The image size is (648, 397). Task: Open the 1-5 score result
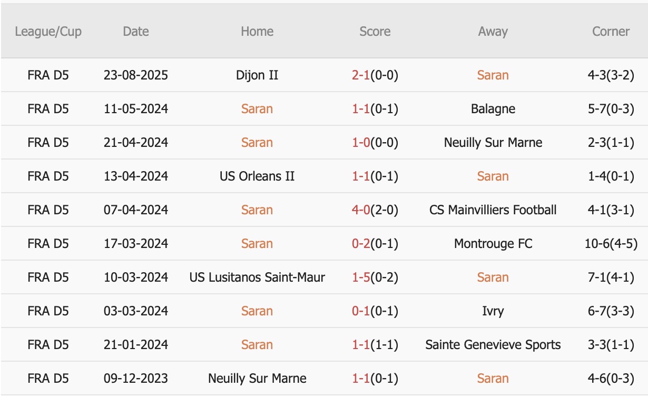click(x=361, y=277)
